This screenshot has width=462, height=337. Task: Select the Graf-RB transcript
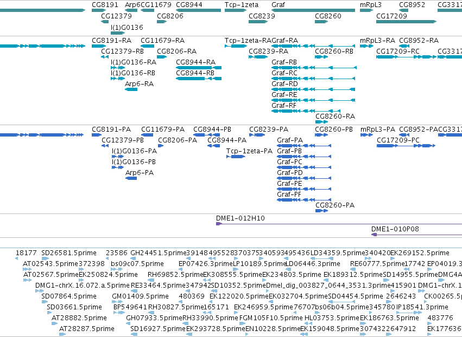click(314, 68)
